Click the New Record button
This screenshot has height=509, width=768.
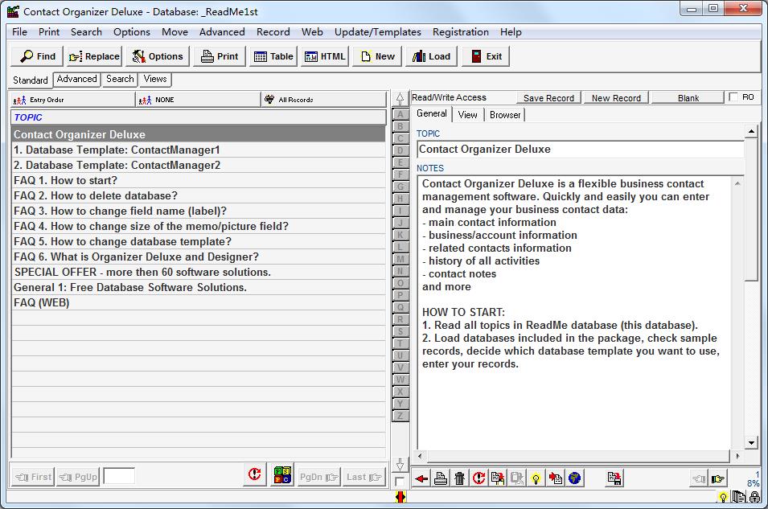coord(616,97)
